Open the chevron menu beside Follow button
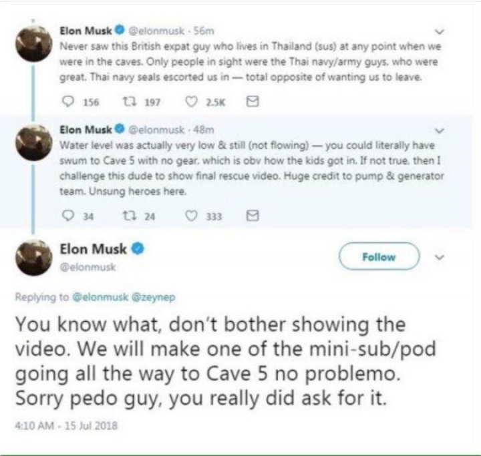The height and width of the screenshot is (456, 481). (x=439, y=257)
